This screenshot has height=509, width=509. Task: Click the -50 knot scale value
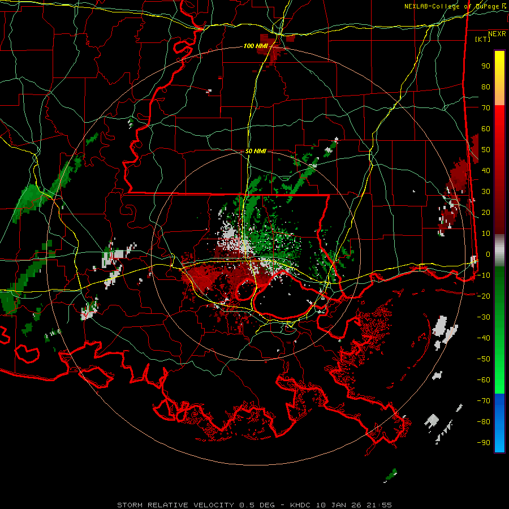[x=484, y=359]
